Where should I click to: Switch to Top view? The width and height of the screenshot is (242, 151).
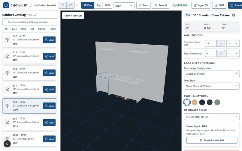(x=98, y=5)
